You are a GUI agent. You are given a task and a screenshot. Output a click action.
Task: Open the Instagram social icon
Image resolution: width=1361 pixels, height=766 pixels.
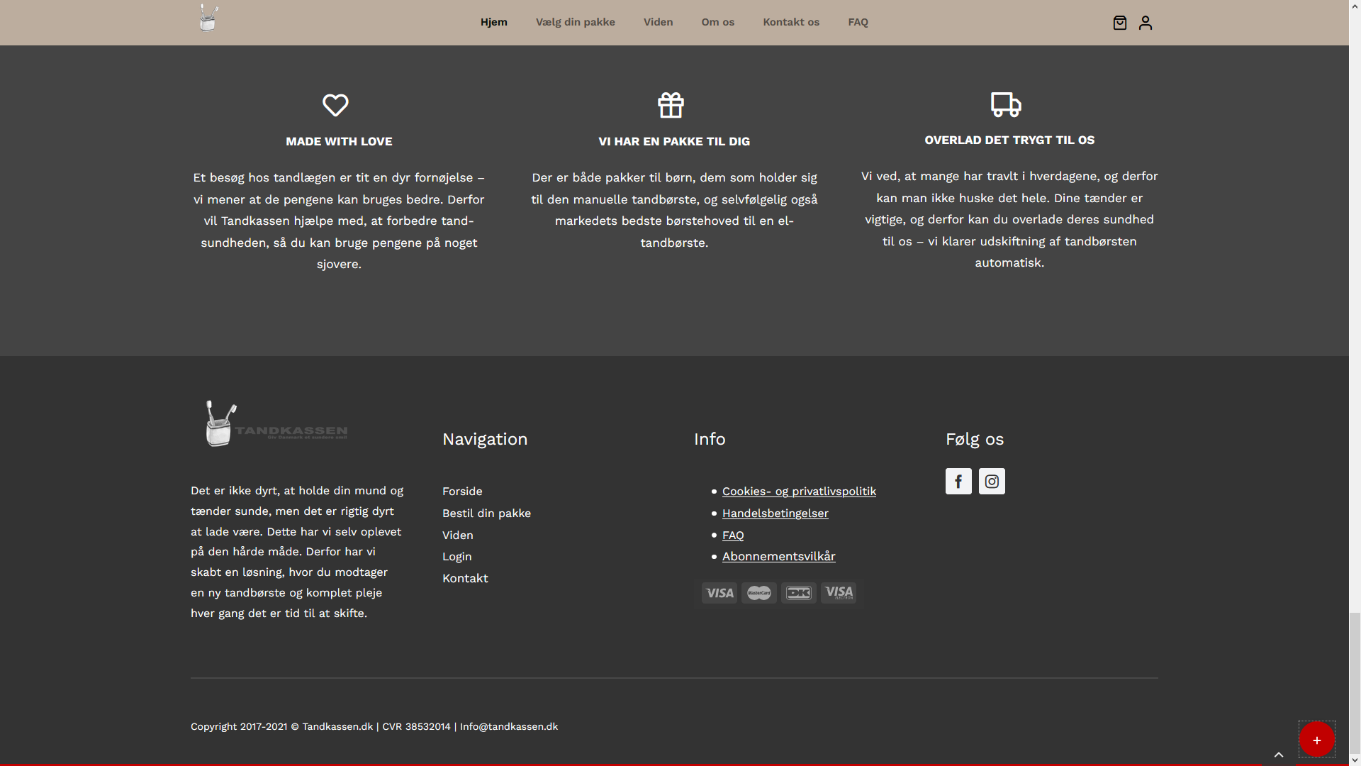[x=992, y=482]
